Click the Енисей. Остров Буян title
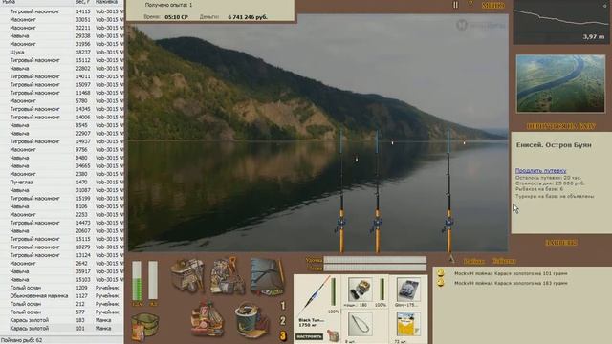 pos(554,145)
